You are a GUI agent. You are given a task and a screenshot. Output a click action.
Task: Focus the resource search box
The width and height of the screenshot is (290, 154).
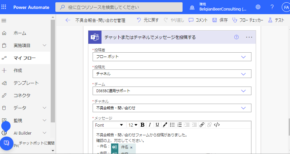(119, 7)
